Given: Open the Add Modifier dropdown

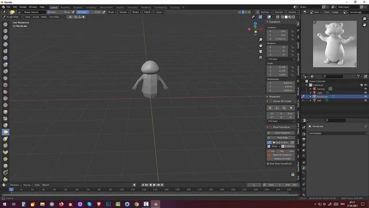Looking at the screenshot, I should click(337, 133).
